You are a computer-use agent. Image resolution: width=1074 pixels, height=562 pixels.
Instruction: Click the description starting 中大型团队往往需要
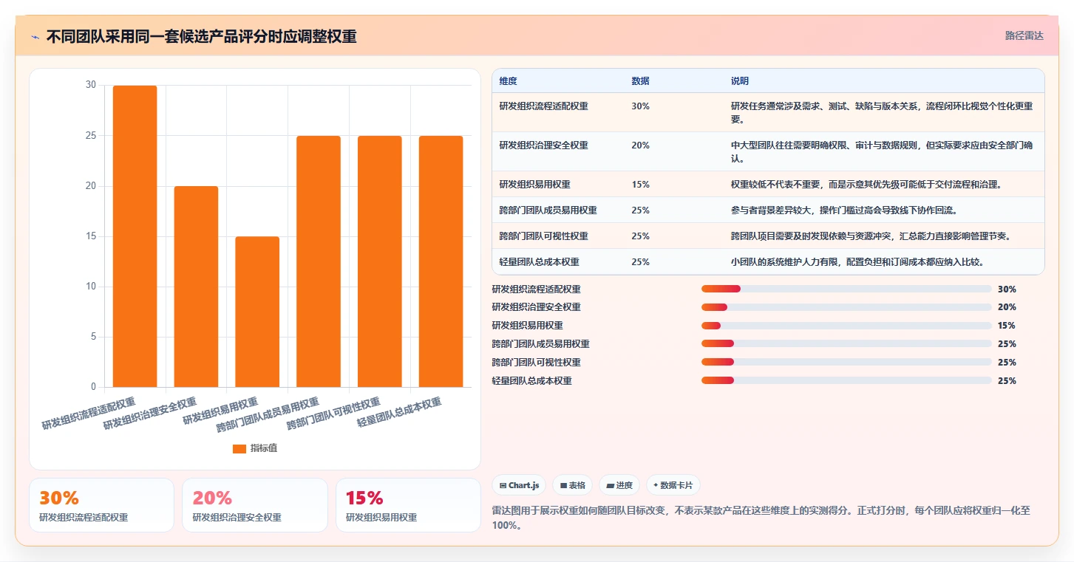click(x=882, y=151)
